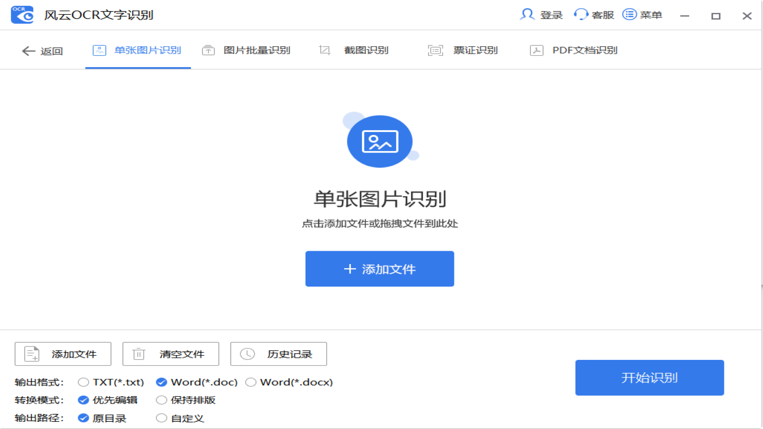Click the 开始识别 button

pyautogui.click(x=649, y=378)
